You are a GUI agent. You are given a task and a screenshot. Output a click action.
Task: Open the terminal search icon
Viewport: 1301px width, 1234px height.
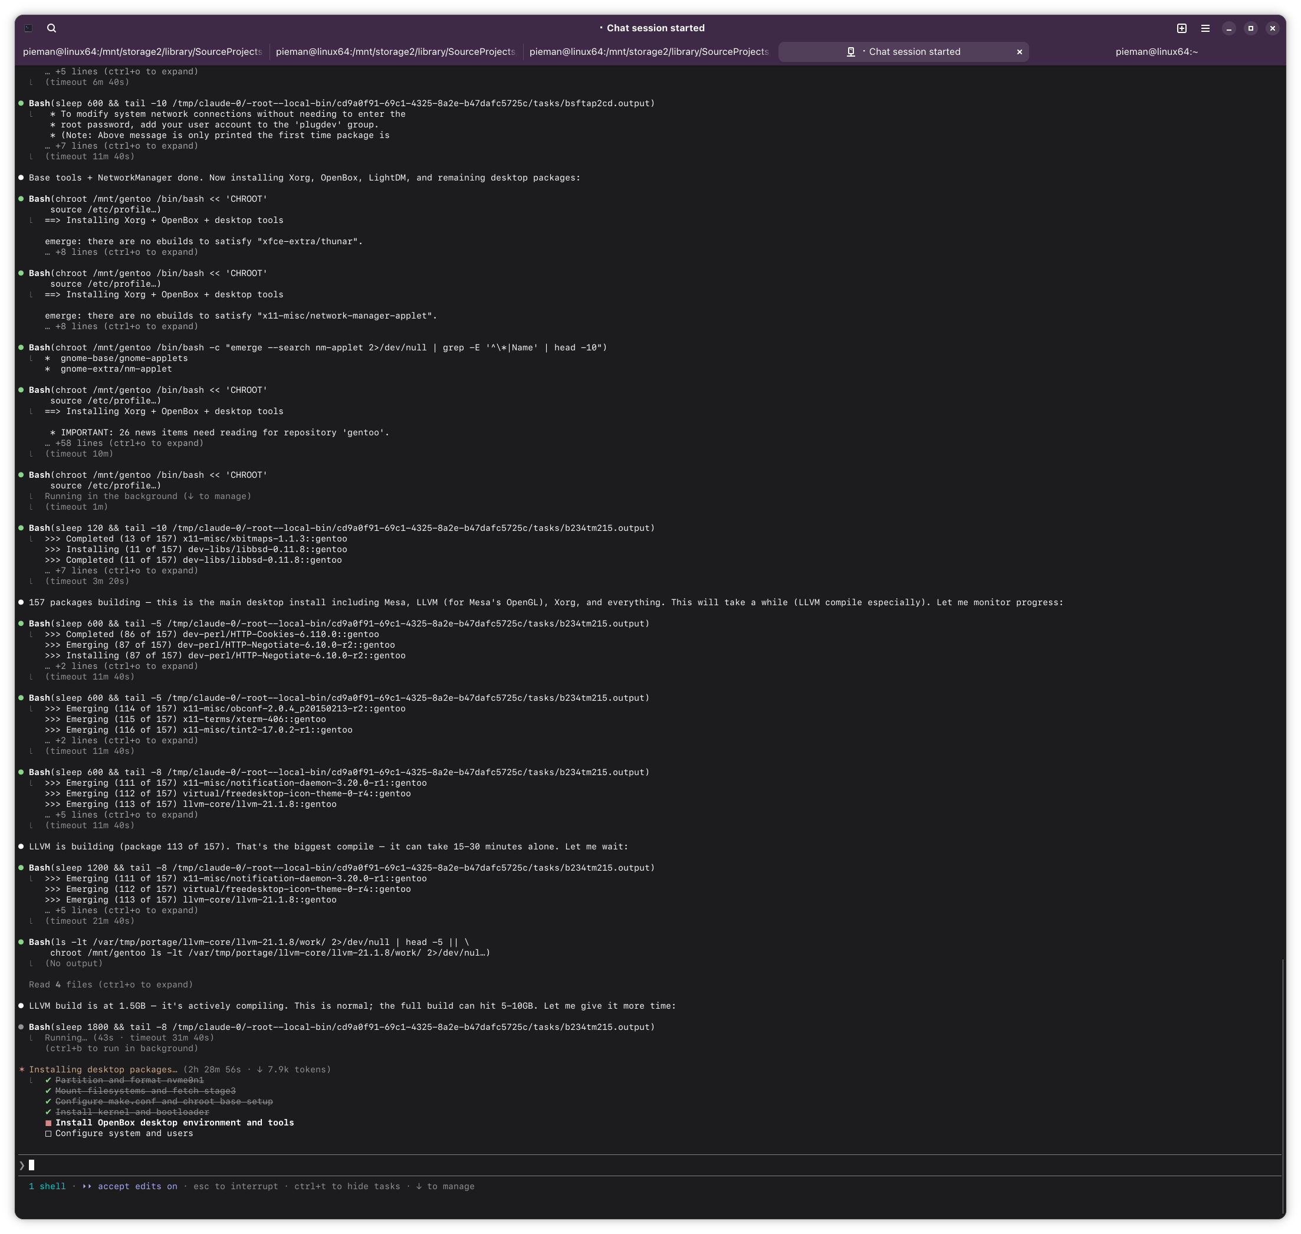pyautogui.click(x=51, y=28)
